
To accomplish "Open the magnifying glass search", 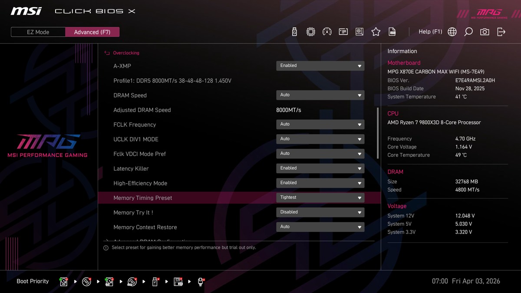I will point(468,32).
